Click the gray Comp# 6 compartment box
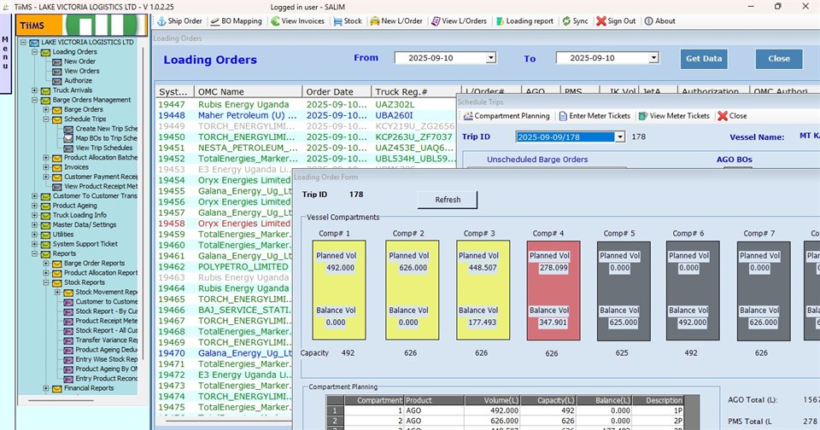Viewport: 820px width, 430px height. tap(693, 290)
